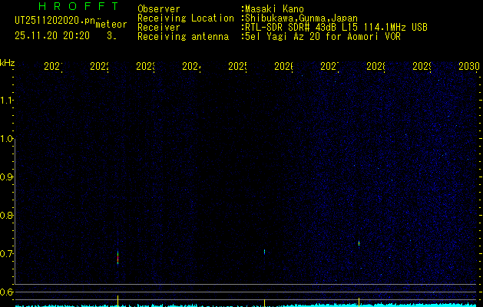
Task: Select the RTL-SDR SDR# 114.1MHz USB receiver text
Action: point(336,28)
